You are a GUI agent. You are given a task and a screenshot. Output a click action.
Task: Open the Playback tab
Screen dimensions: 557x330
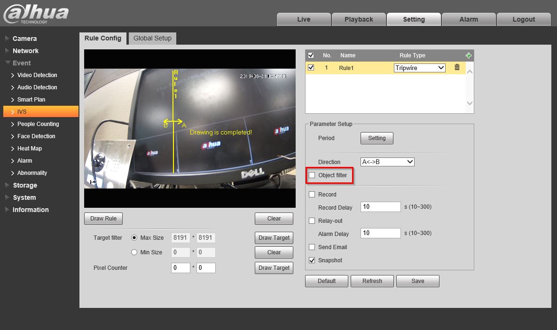click(x=359, y=19)
